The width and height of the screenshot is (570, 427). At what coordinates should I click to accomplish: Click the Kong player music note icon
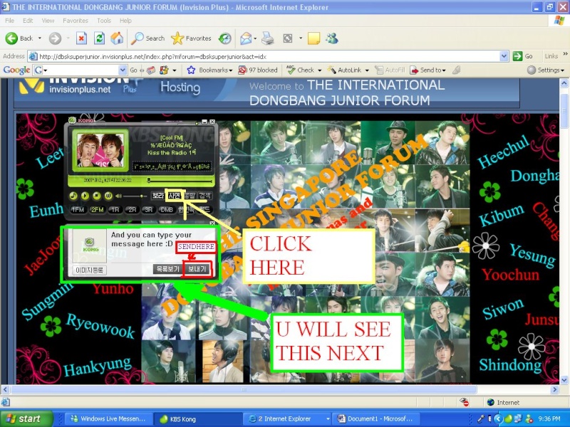pos(73,196)
